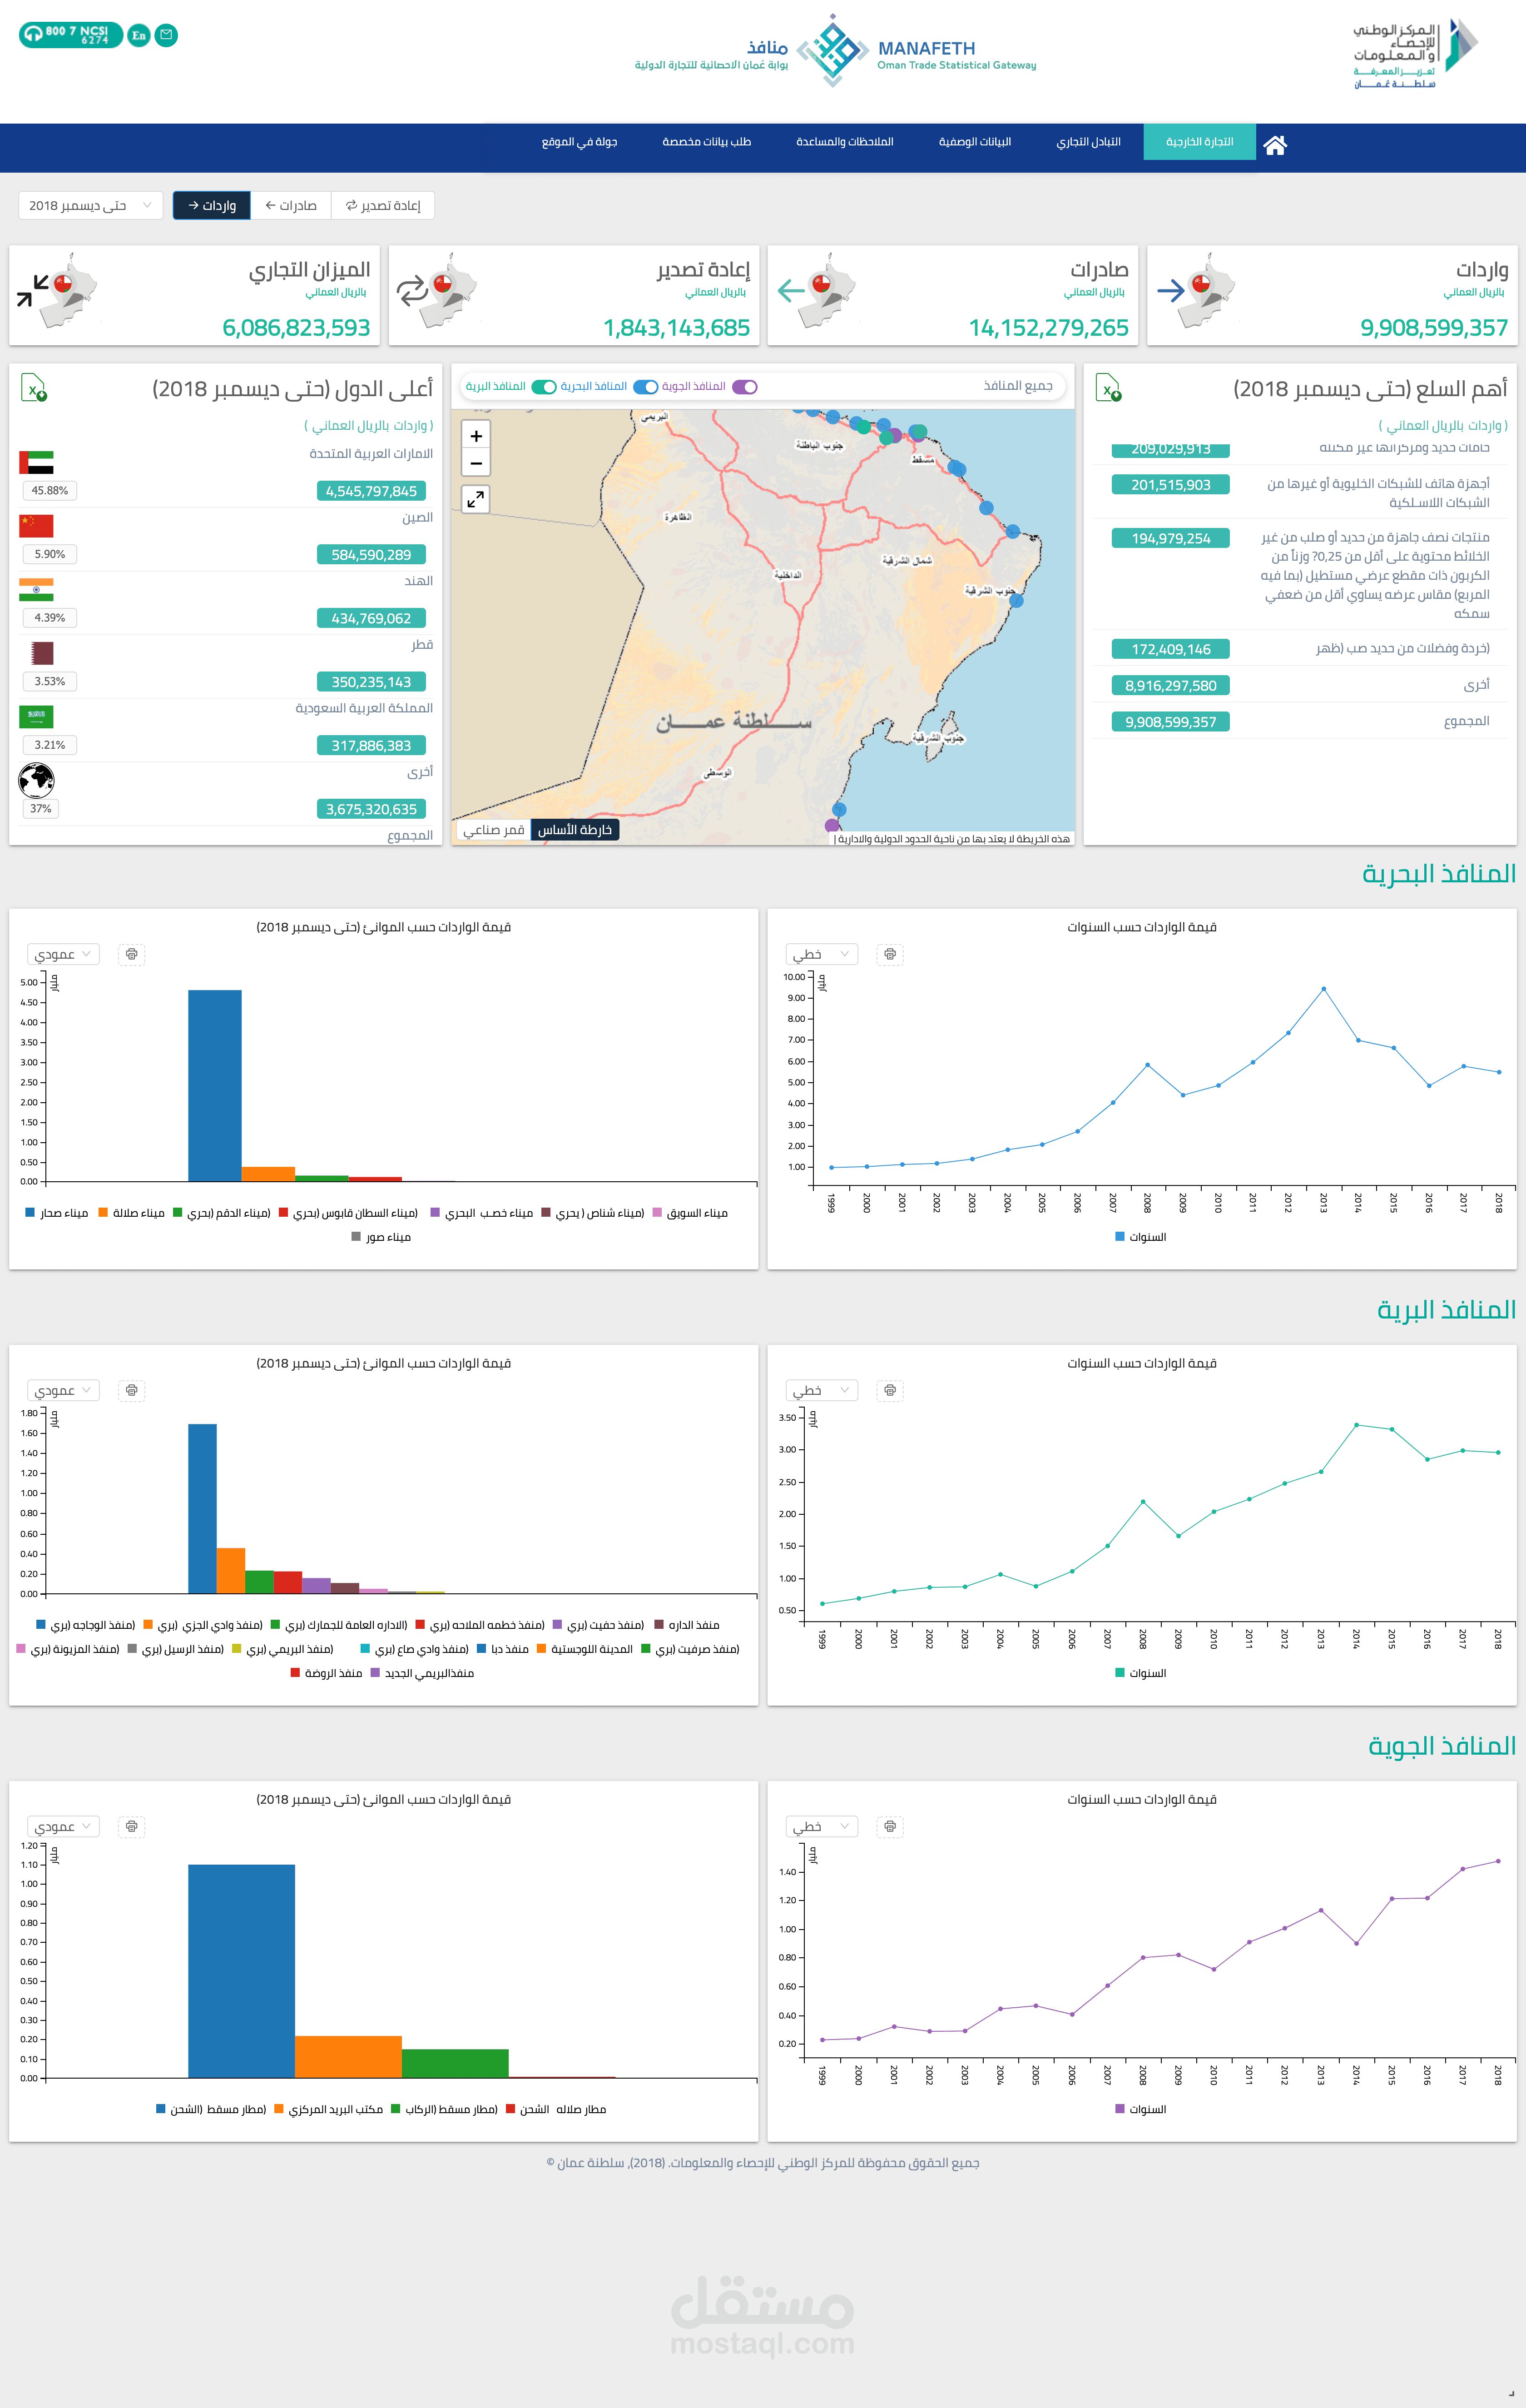
Task: Export top commodities table to Excel
Action: (x=1107, y=388)
